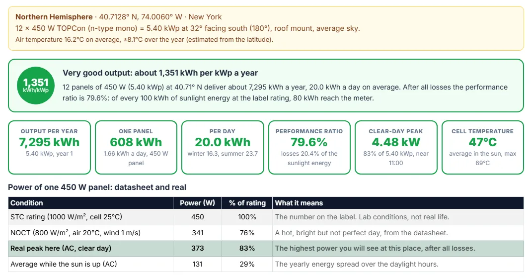Click the 29% rating cell
The height and width of the screenshot is (278, 532).
tap(247, 264)
